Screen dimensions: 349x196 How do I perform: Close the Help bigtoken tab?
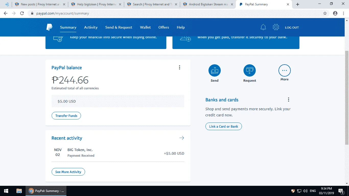click(120, 4)
